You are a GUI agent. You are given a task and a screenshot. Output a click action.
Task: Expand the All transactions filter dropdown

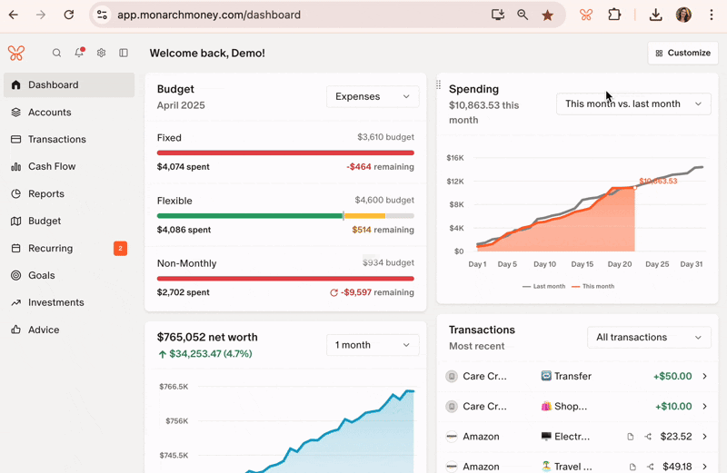pyautogui.click(x=648, y=338)
